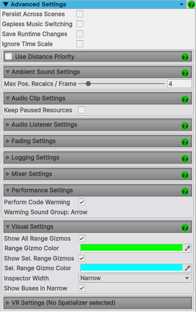
Task: Enable Use Distance Priority checkbox
Action: coord(8,56)
